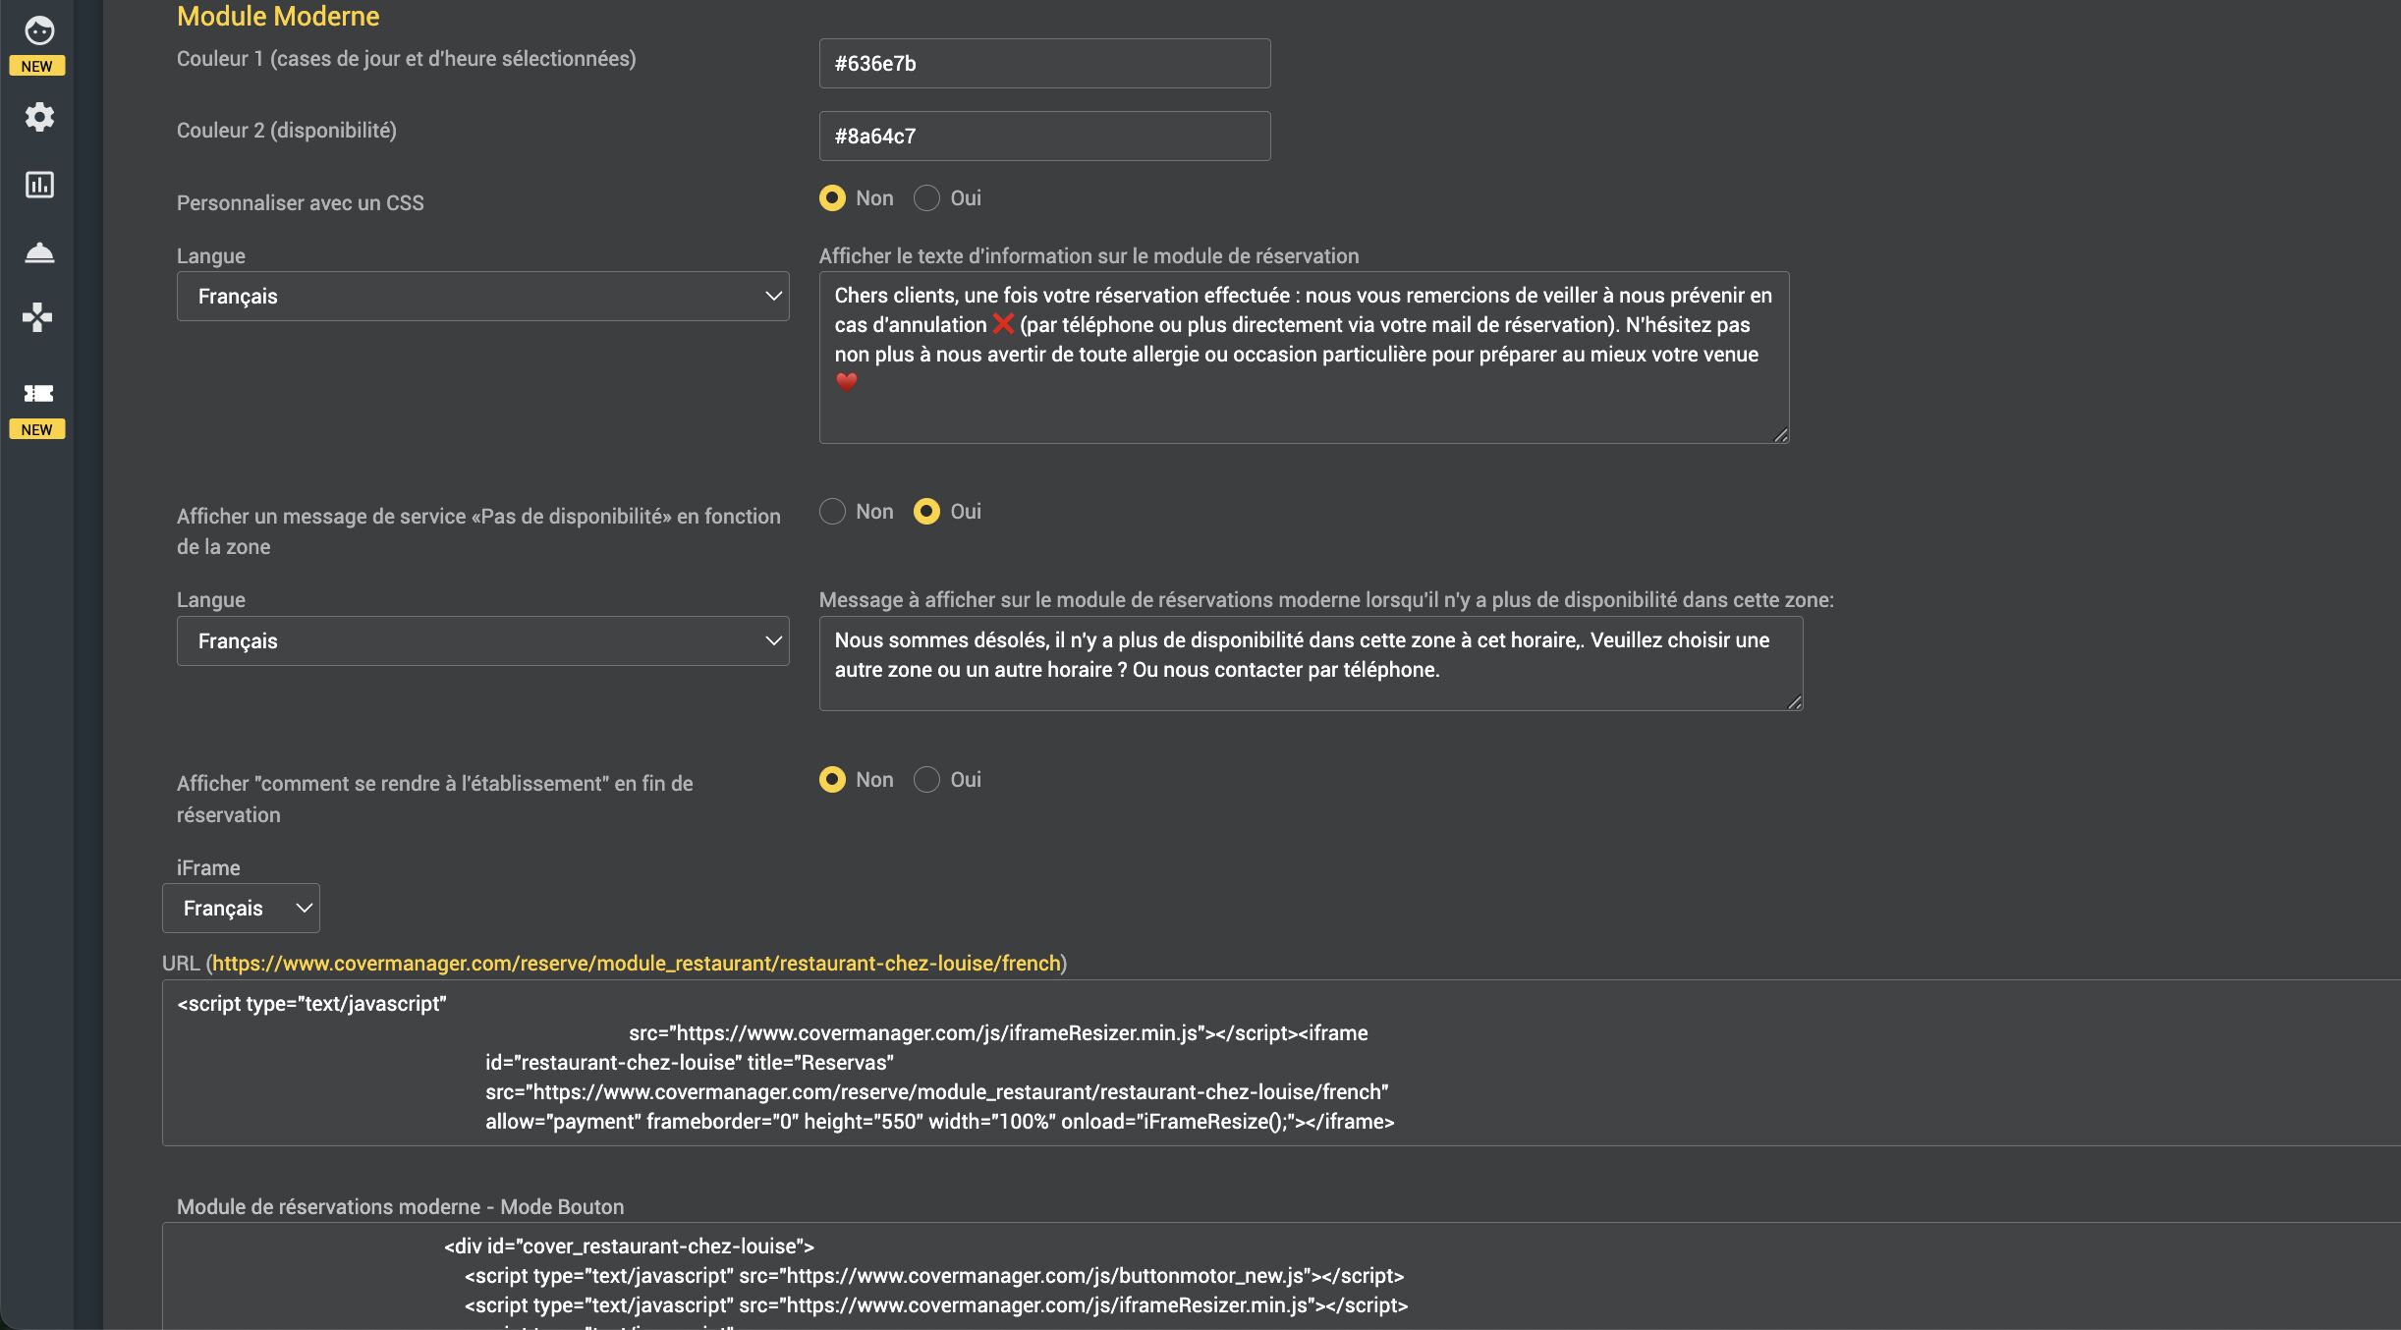Expand the iFrame language dropdown
The image size is (2401, 1330).
[241, 909]
